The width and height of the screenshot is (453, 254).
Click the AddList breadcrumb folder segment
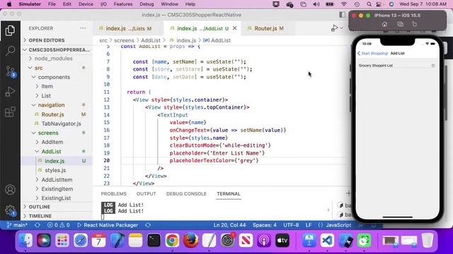coord(151,40)
